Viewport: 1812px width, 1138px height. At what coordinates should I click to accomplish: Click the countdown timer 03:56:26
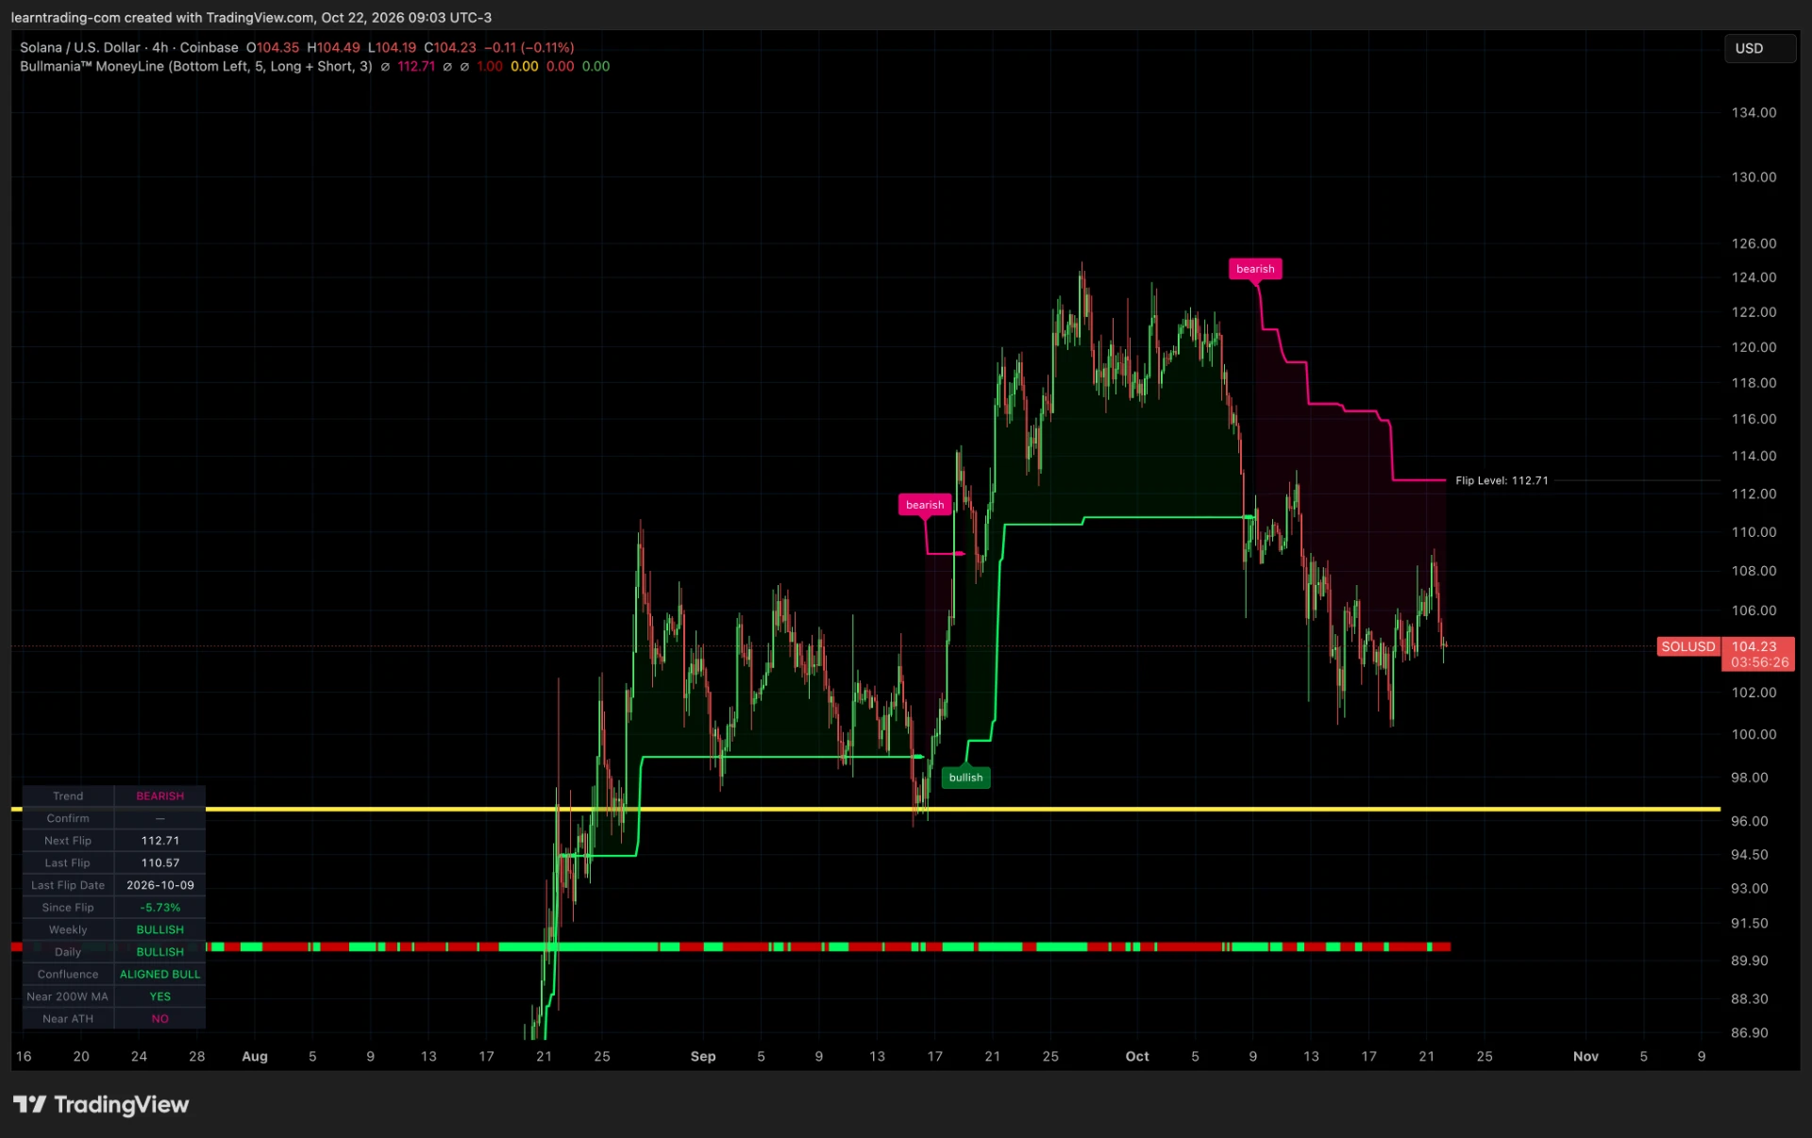(1759, 662)
